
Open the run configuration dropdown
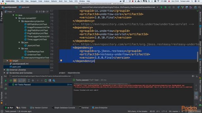pos(157,7)
